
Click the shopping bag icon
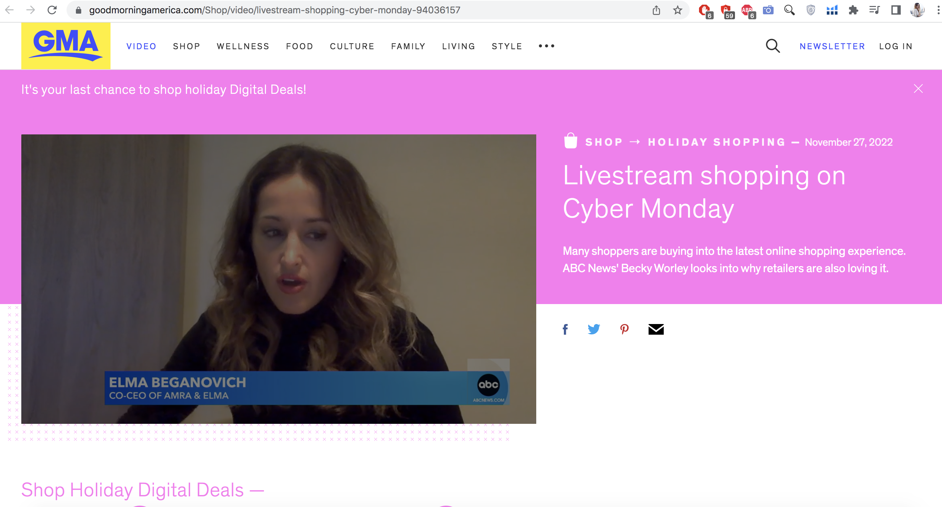[571, 141]
